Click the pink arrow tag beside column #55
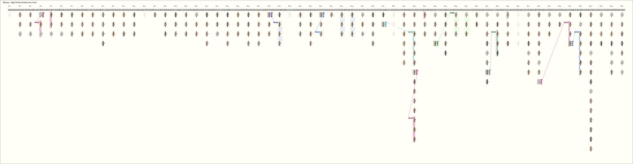633x164 pixels. coord(566,22)
